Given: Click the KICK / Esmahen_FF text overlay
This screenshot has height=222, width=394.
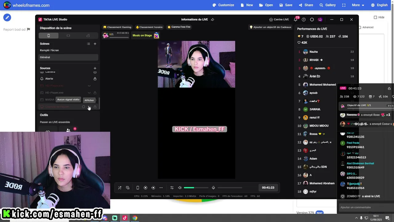Looking at the screenshot, I should (199, 129).
